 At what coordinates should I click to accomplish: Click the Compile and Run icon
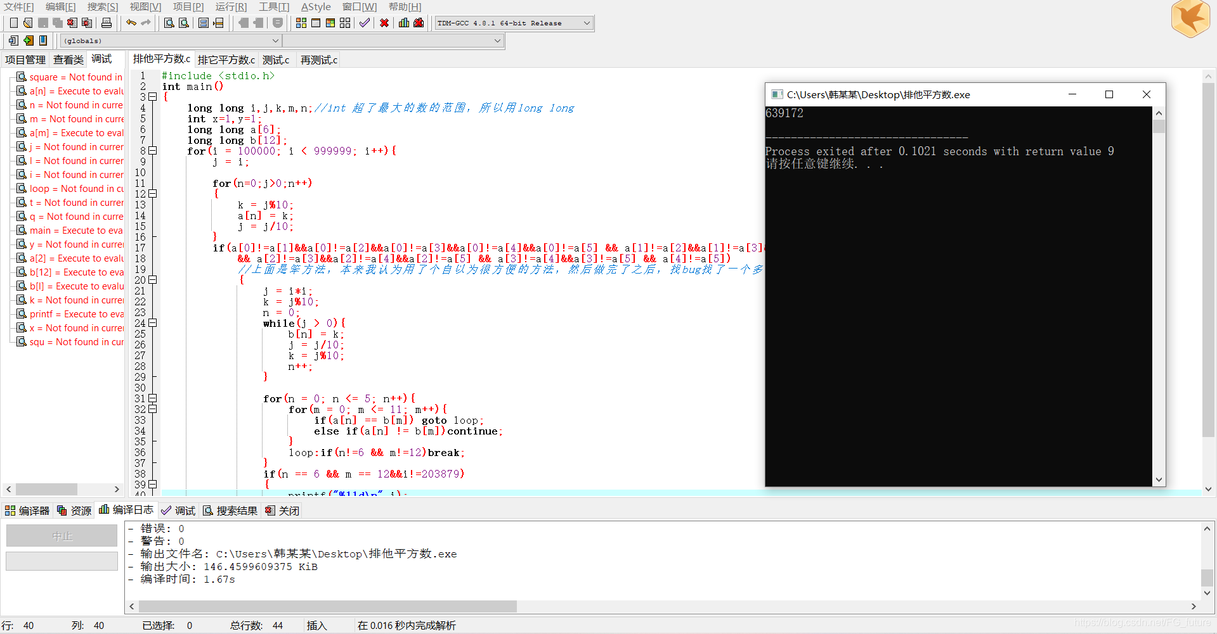click(x=330, y=23)
